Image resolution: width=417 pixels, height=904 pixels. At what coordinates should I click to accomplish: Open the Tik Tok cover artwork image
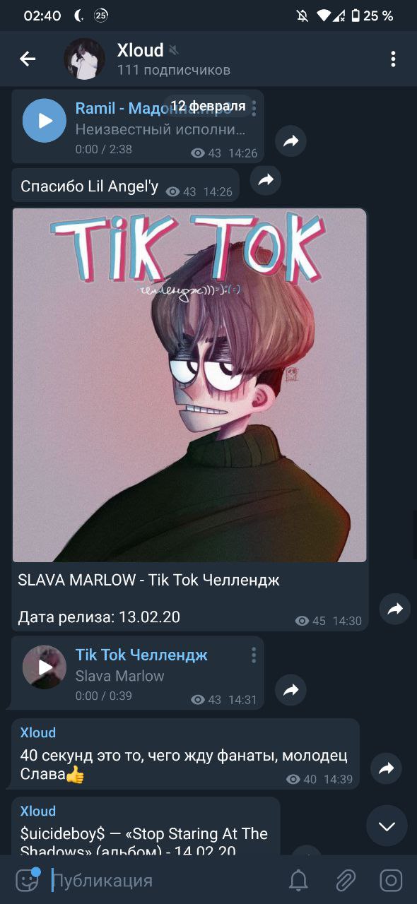point(189,385)
